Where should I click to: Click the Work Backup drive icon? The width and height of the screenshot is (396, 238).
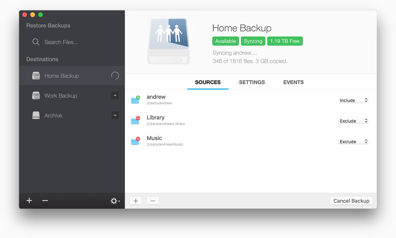(x=36, y=95)
